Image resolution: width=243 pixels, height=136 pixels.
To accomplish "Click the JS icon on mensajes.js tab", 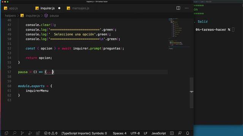I will point(68,8).
